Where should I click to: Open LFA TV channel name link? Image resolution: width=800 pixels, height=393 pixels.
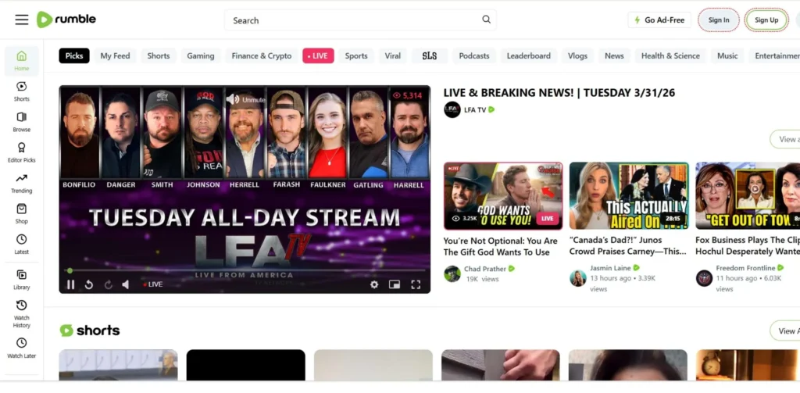[475, 109]
